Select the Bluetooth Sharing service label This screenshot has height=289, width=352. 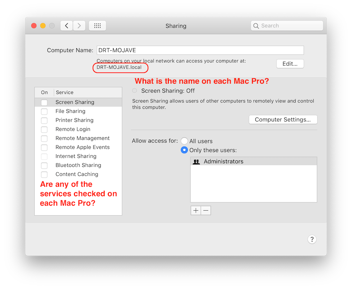pyautogui.click(x=78, y=165)
